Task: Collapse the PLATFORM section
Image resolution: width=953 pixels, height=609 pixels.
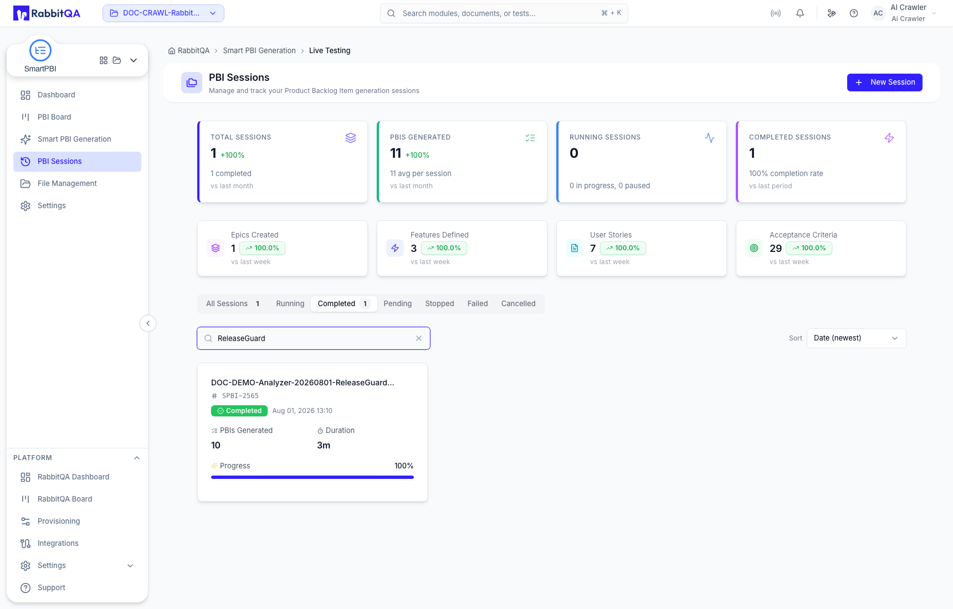Action: 137,458
